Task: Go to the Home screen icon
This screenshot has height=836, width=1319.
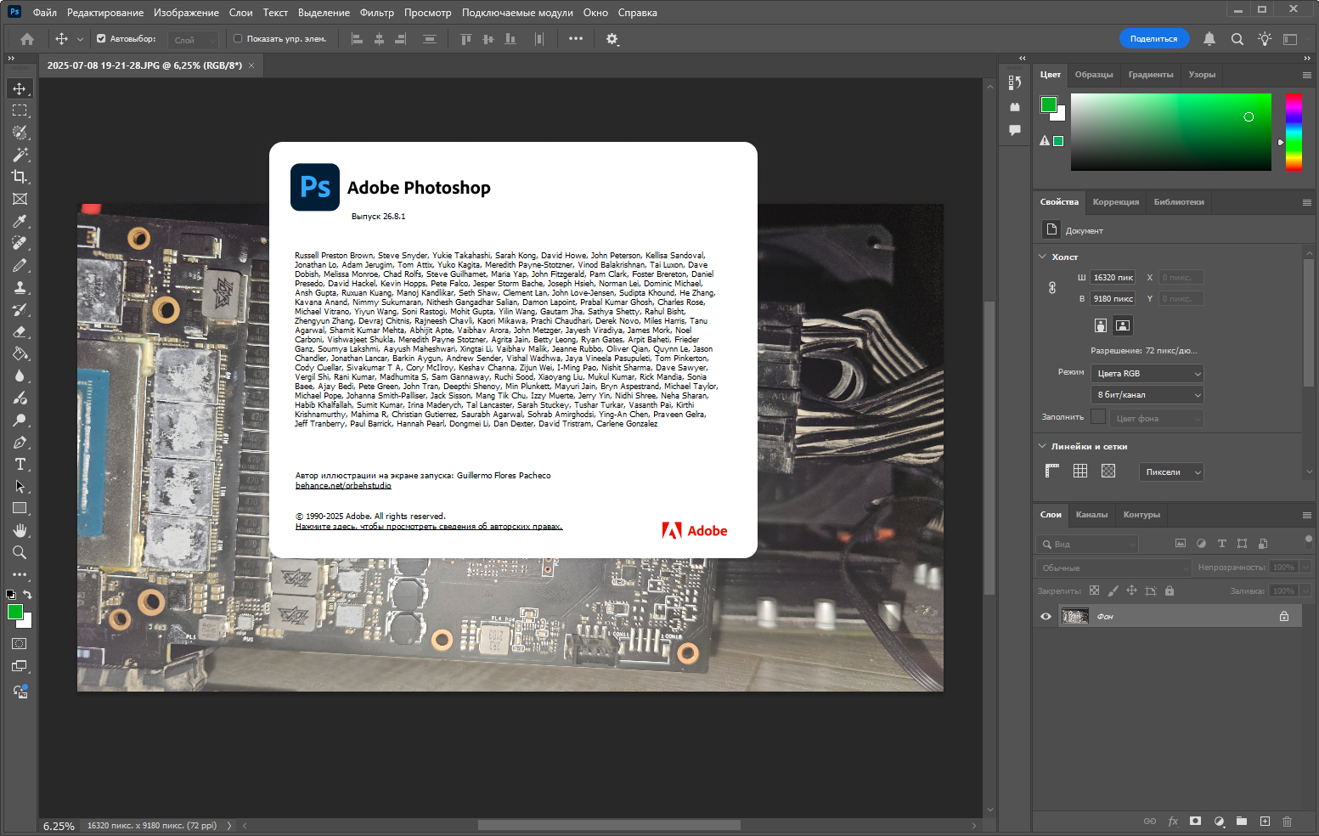Action: pyautogui.click(x=27, y=39)
